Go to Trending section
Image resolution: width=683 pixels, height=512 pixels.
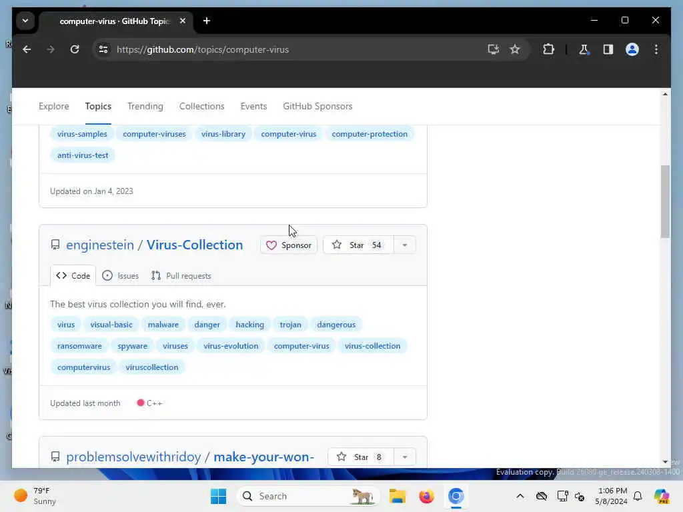click(x=145, y=106)
